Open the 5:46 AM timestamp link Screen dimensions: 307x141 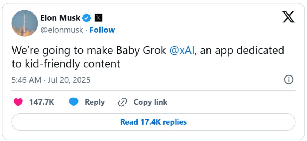coord(26,80)
